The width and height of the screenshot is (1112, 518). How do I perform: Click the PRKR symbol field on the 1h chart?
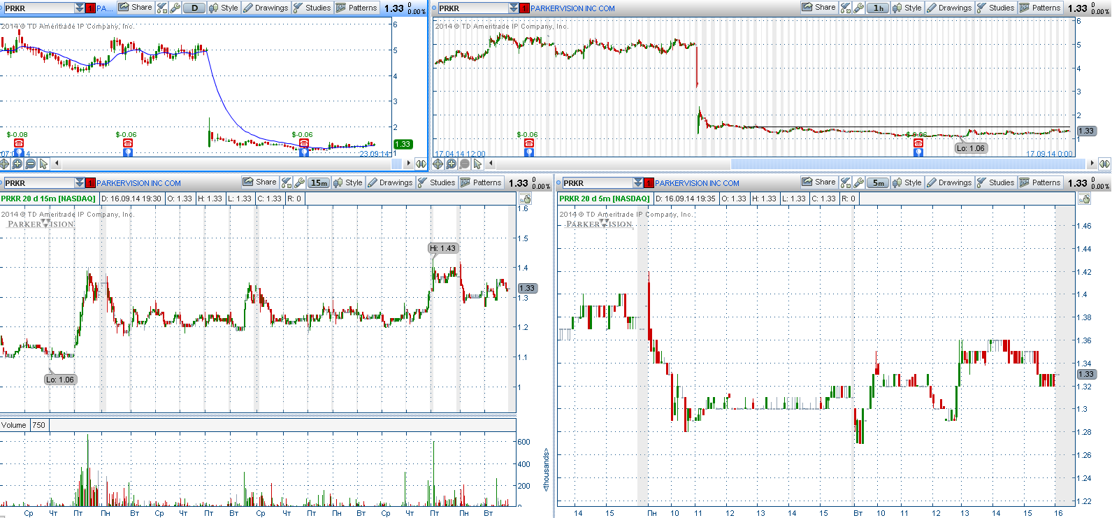[x=472, y=8]
